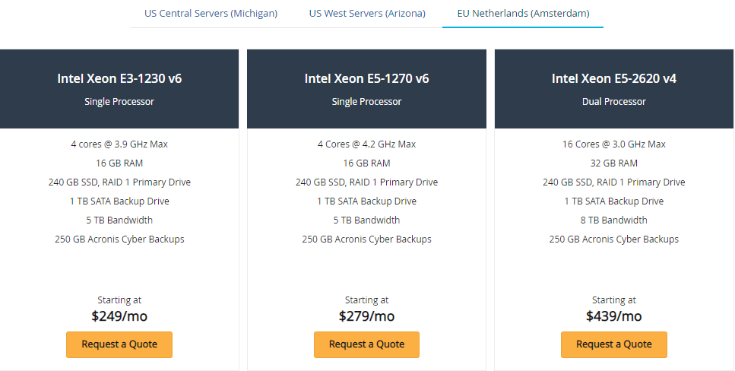Click the Dual Processor subtitle

point(613,102)
